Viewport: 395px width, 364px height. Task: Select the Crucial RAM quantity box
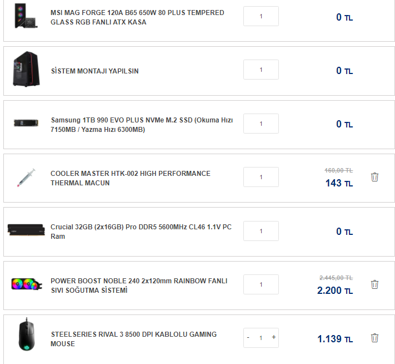click(261, 231)
